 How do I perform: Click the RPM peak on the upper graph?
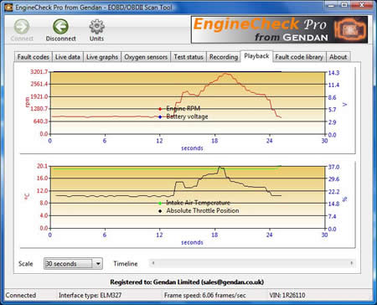225,74
